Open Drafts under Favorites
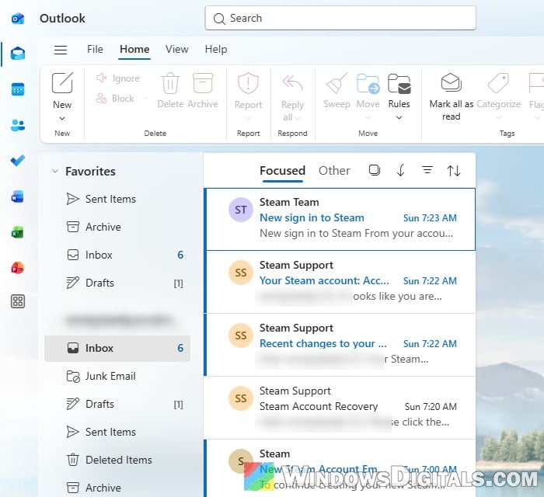544x497 pixels. 118,283
